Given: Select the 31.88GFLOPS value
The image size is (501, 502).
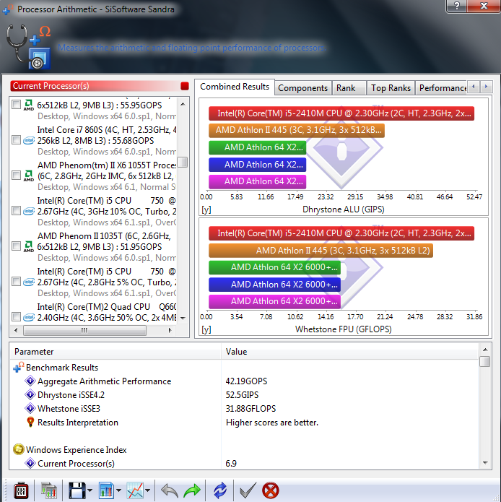Looking at the screenshot, I should 250,409.
